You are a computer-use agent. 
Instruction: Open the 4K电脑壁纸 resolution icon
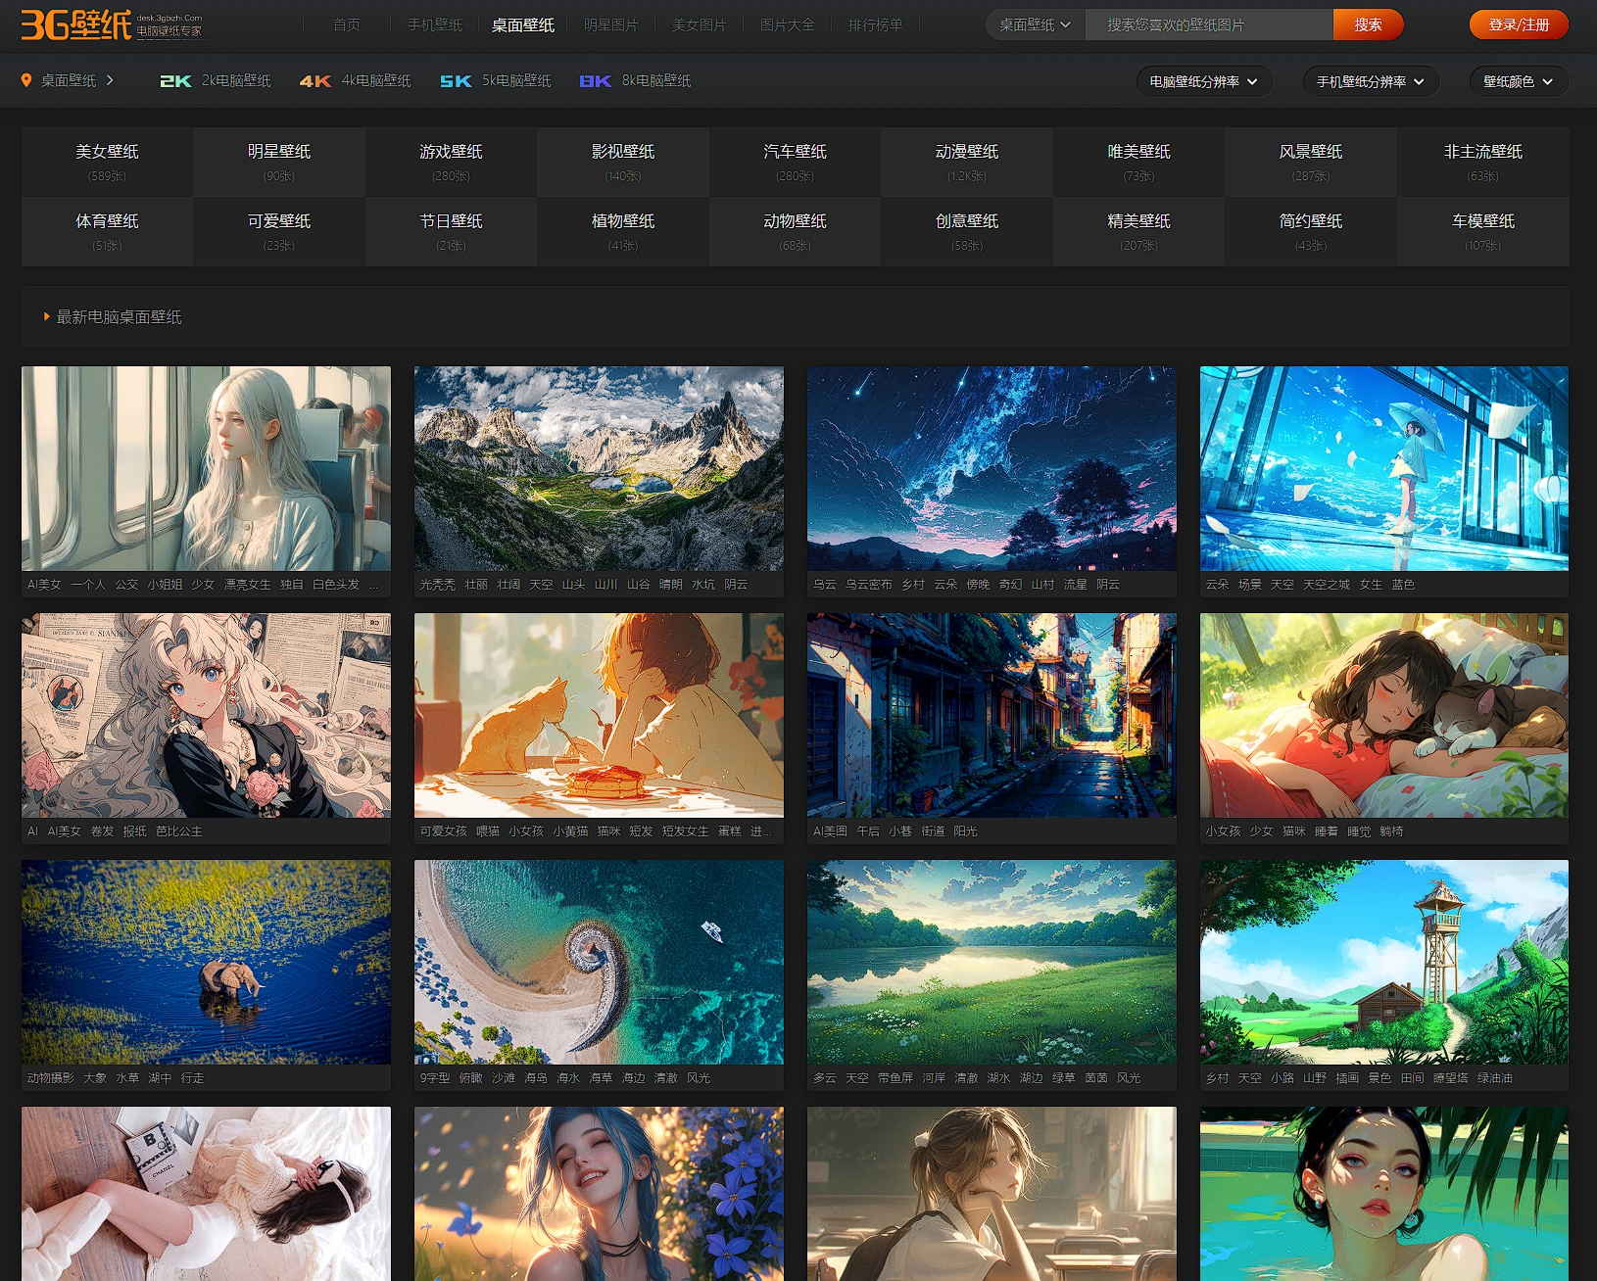click(x=315, y=81)
